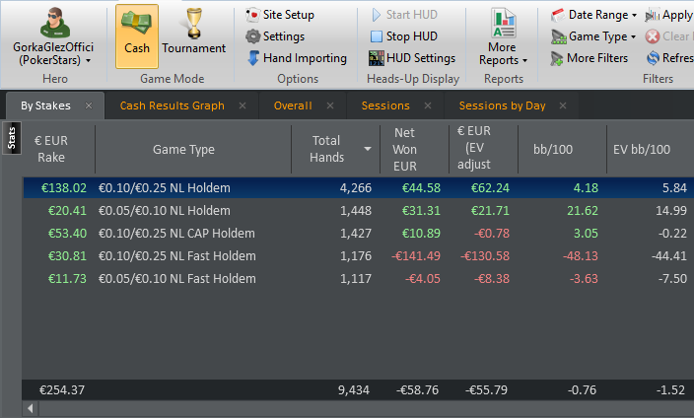The width and height of the screenshot is (694, 418).
Task: Close the Overall tab
Action: [330, 105]
